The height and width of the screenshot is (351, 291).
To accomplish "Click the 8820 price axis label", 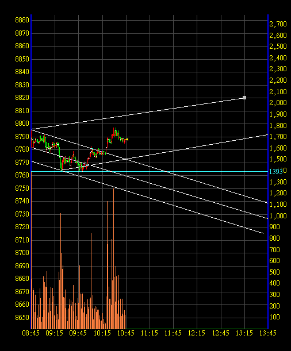I will tap(22, 98).
